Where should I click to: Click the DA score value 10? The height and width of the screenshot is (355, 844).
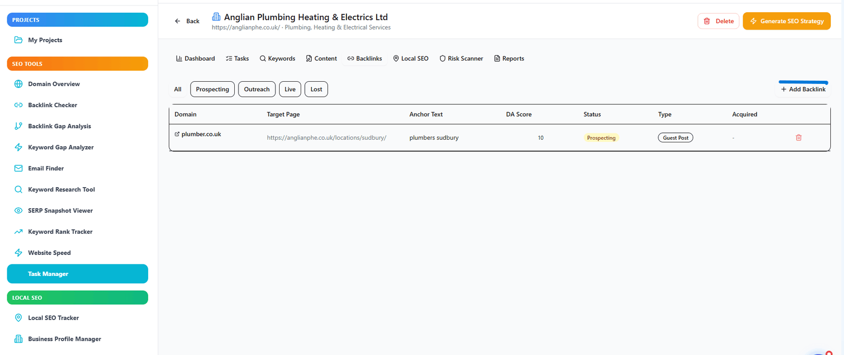click(x=541, y=138)
